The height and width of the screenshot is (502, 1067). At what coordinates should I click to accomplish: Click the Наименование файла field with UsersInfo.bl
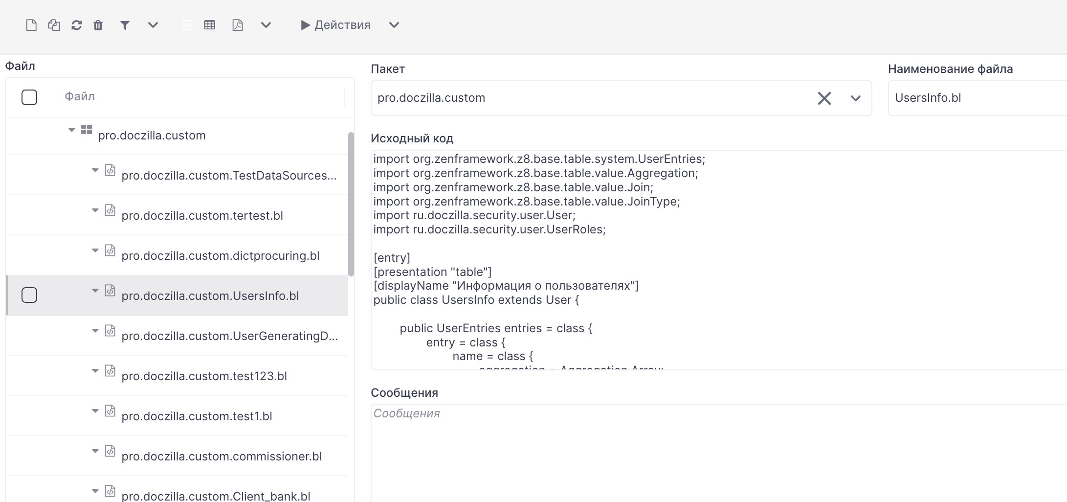(x=978, y=98)
